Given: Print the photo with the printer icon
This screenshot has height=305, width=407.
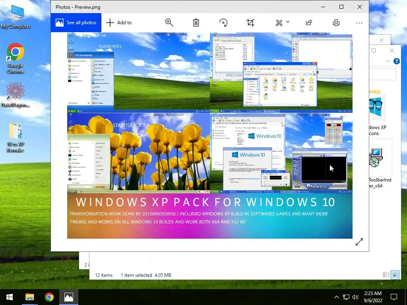Looking at the screenshot, I should tap(336, 23).
